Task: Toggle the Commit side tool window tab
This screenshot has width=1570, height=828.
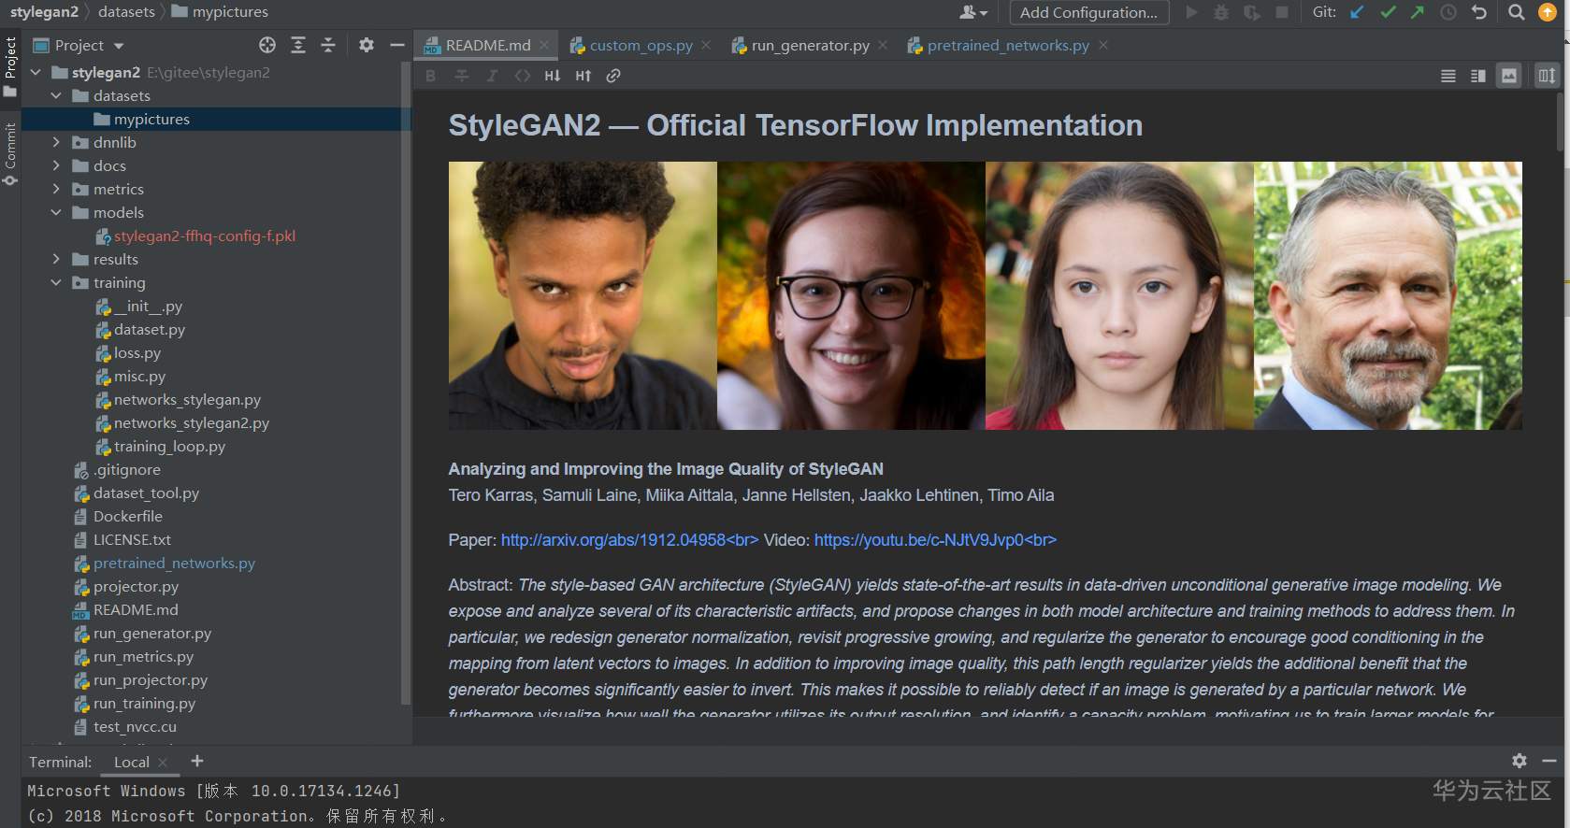Action: [10, 154]
